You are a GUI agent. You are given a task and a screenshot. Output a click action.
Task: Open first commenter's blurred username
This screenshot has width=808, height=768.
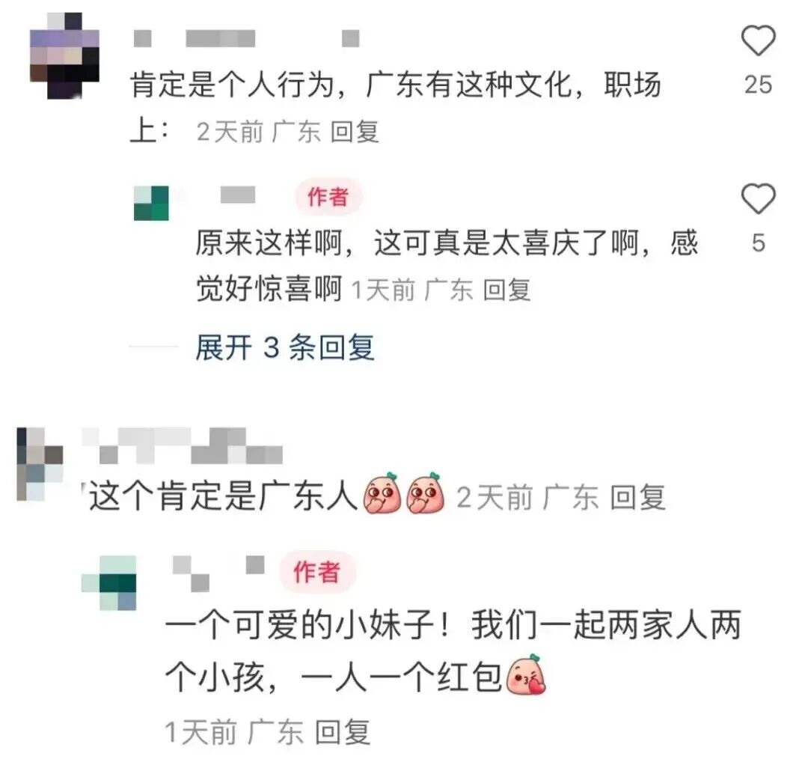[x=246, y=39]
